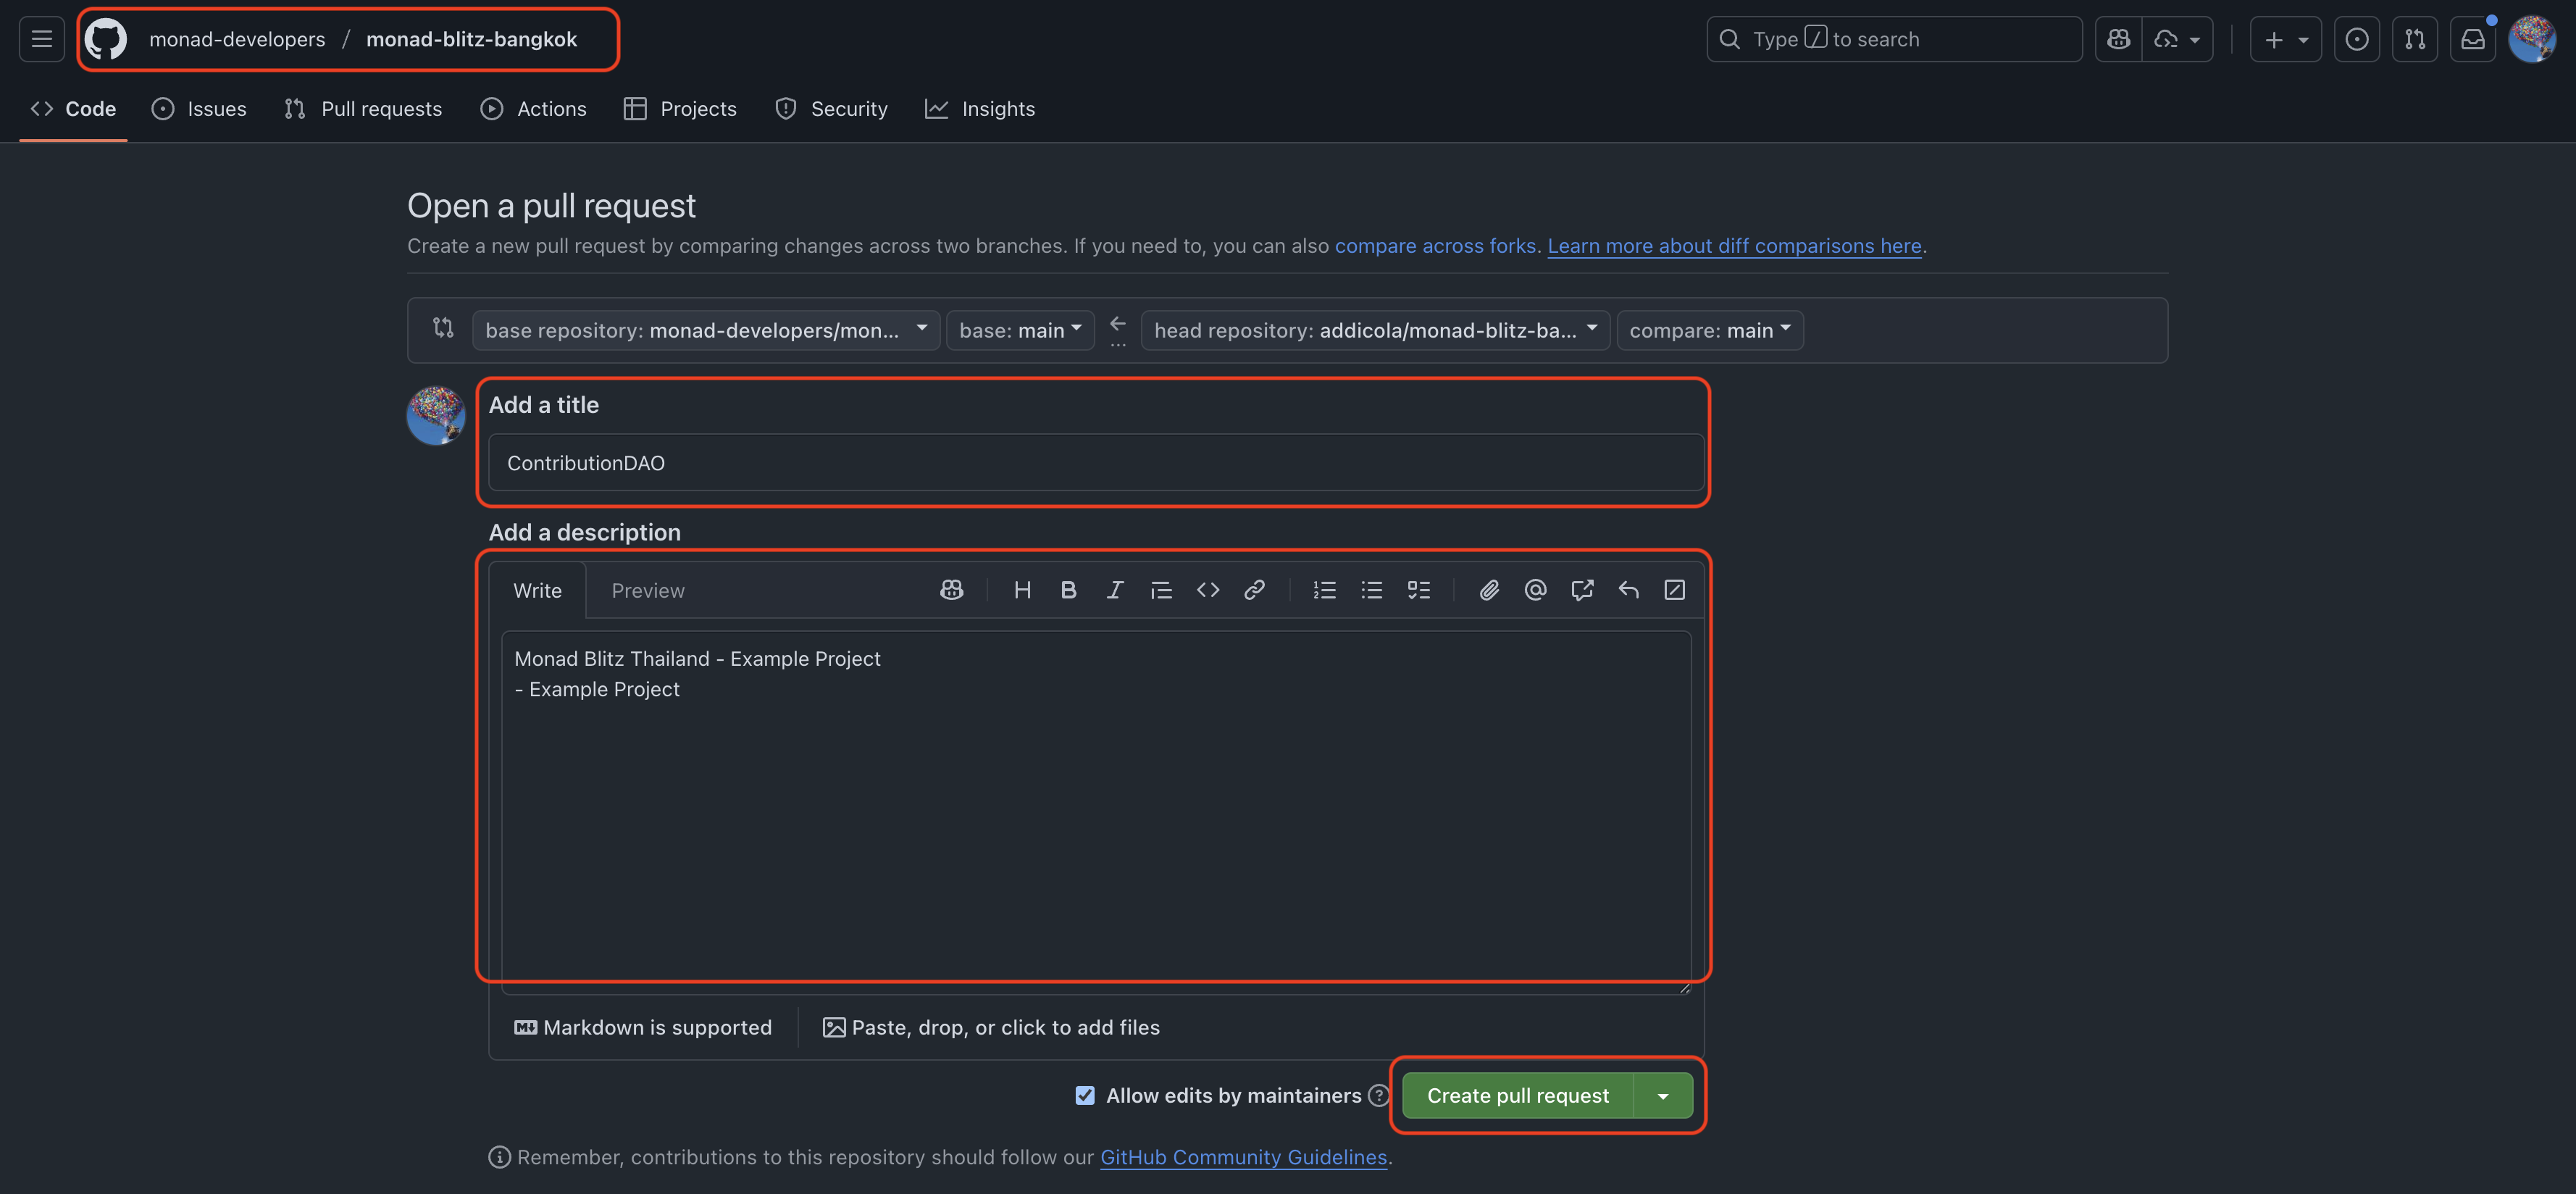Expand Create pull request options arrow
Viewport: 2576px width, 1194px height.
1663,1096
